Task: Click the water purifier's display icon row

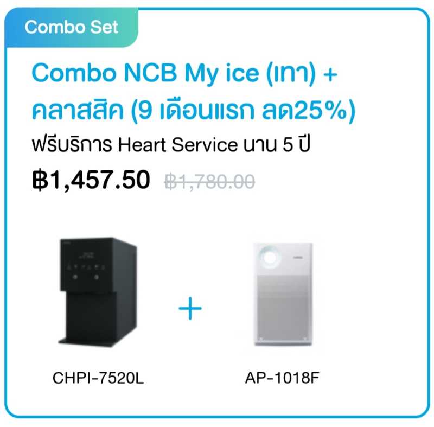Action: (x=86, y=267)
